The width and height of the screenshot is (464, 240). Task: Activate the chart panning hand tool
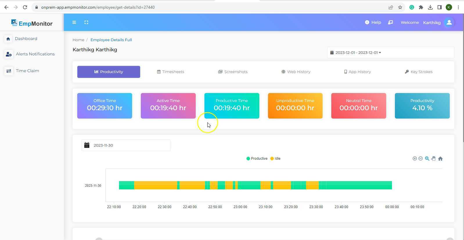coord(434,159)
